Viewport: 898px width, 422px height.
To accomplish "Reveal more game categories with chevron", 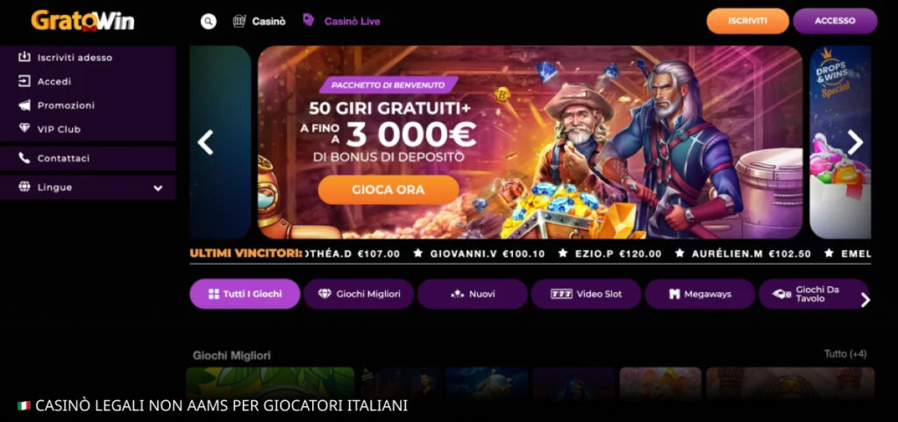I will pos(866,300).
